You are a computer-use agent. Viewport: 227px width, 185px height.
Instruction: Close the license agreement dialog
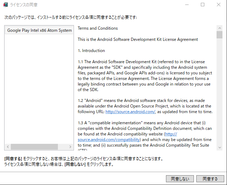(219, 5)
